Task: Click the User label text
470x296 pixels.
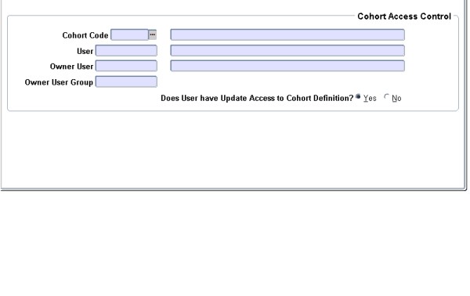Action: click(85, 51)
